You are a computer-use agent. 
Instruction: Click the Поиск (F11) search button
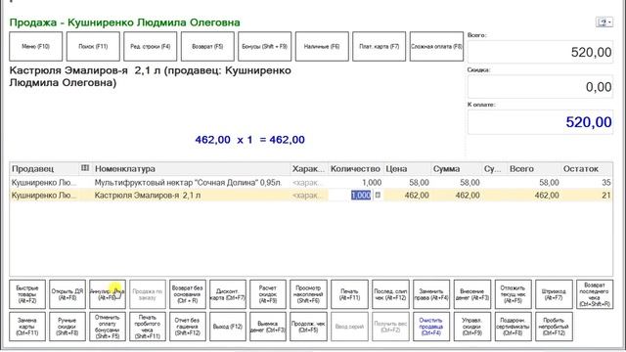[93, 47]
